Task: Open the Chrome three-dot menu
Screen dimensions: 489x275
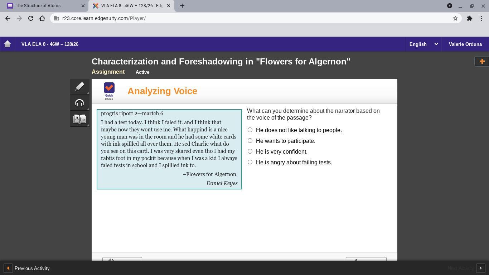Action: [x=481, y=18]
